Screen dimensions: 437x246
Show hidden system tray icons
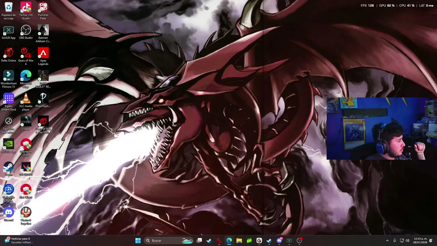coord(387,241)
